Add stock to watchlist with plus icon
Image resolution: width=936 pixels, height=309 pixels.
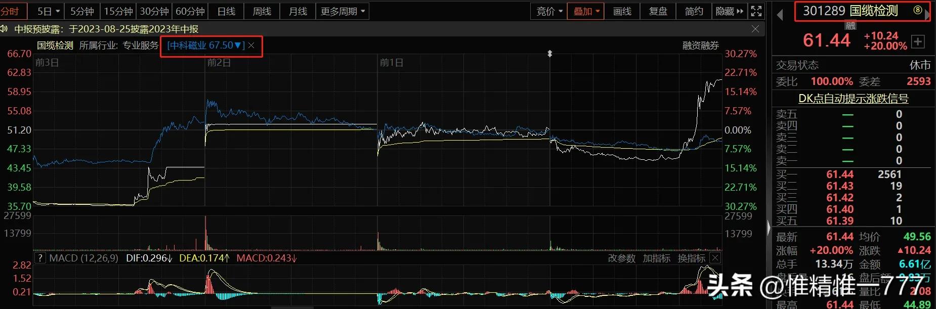[918, 41]
